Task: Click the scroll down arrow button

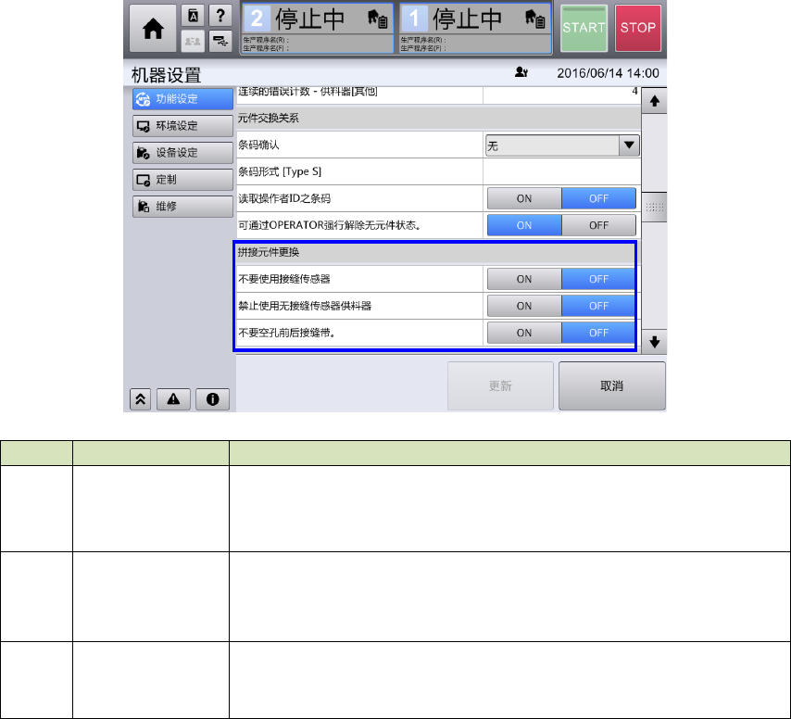Action: click(654, 342)
